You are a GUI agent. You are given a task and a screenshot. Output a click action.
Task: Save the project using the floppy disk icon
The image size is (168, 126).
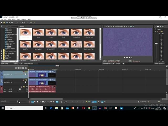7,23
